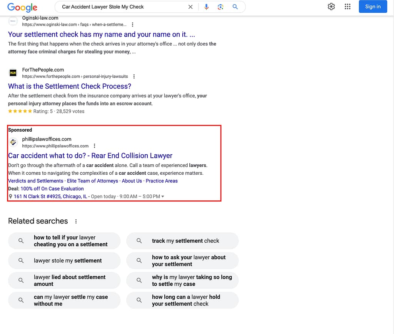Open the Practice Areas sitelink
Image resolution: width=394 pixels, height=334 pixels.
tap(162, 181)
